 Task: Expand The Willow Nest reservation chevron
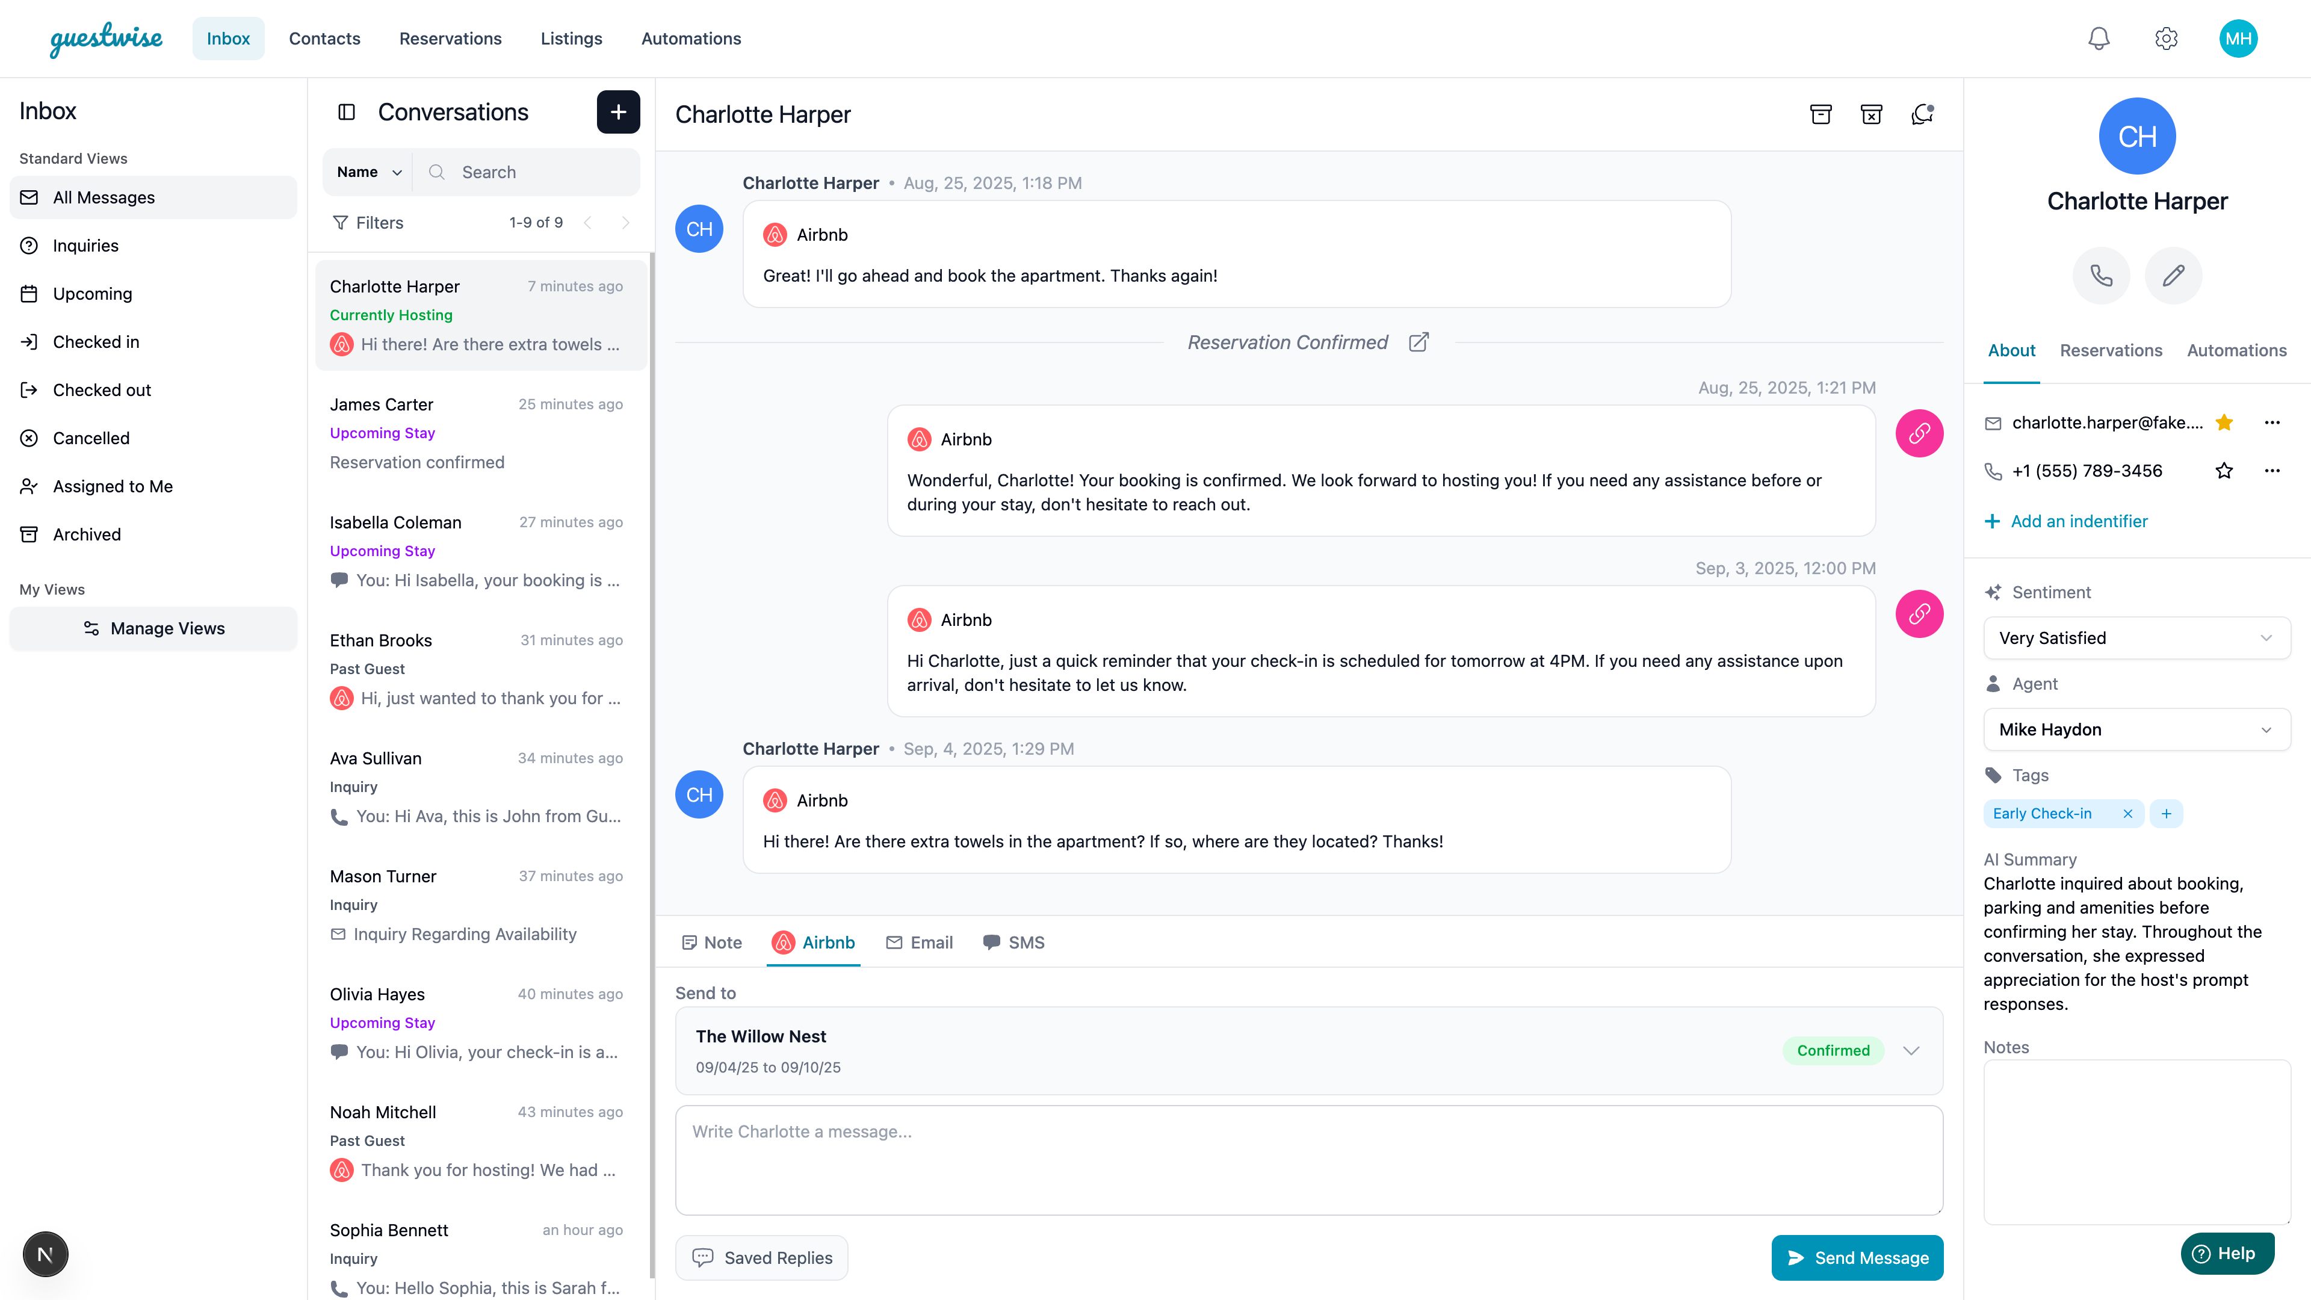click(1911, 1051)
